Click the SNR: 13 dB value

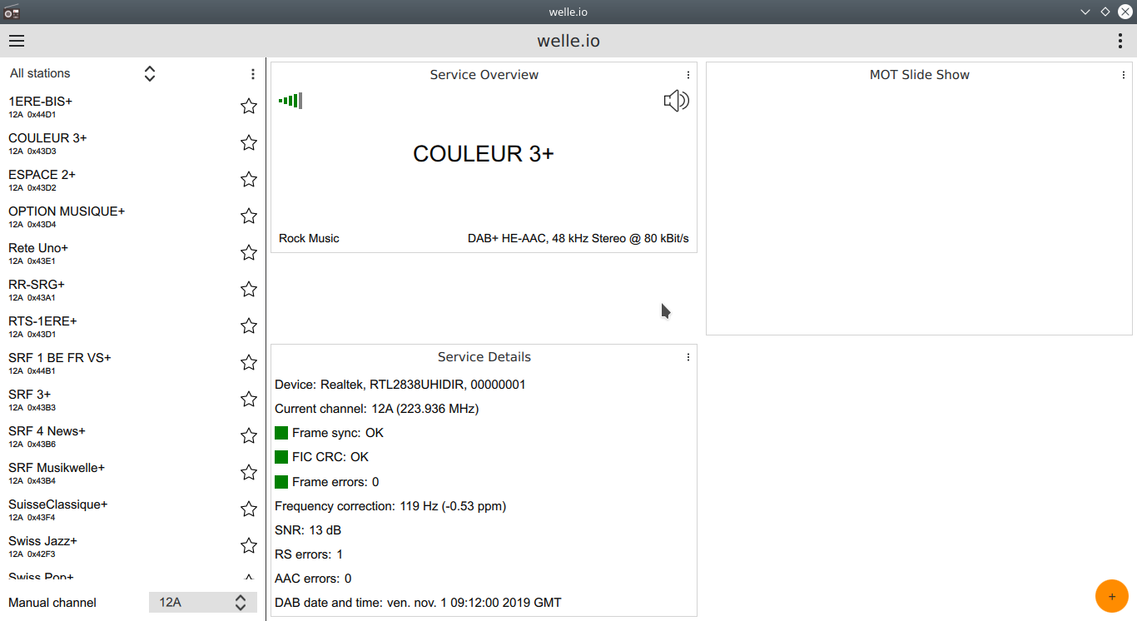pyautogui.click(x=308, y=530)
